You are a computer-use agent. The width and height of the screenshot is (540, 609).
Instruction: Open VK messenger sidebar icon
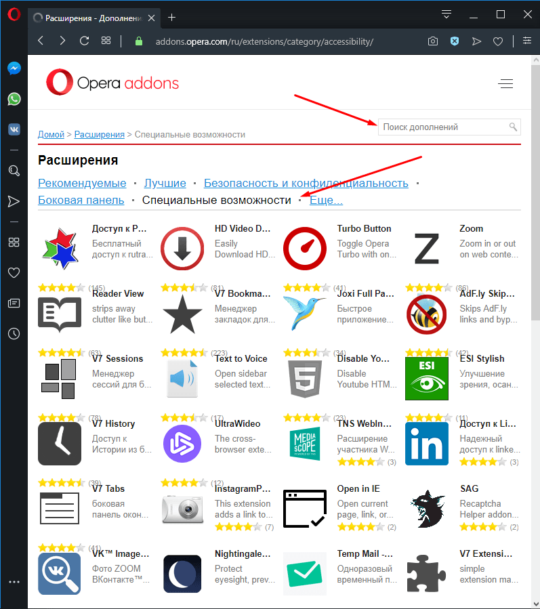pyautogui.click(x=14, y=129)
